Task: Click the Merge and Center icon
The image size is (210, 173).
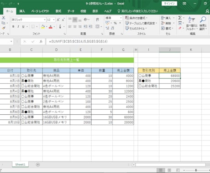Action: click(x=97, y=26)
